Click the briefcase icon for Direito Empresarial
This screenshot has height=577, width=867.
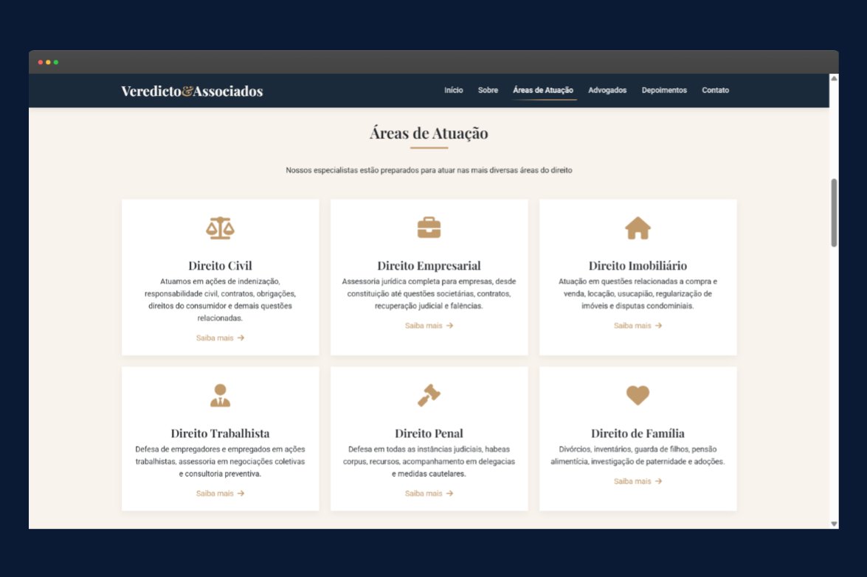click(x=429, y=228)
